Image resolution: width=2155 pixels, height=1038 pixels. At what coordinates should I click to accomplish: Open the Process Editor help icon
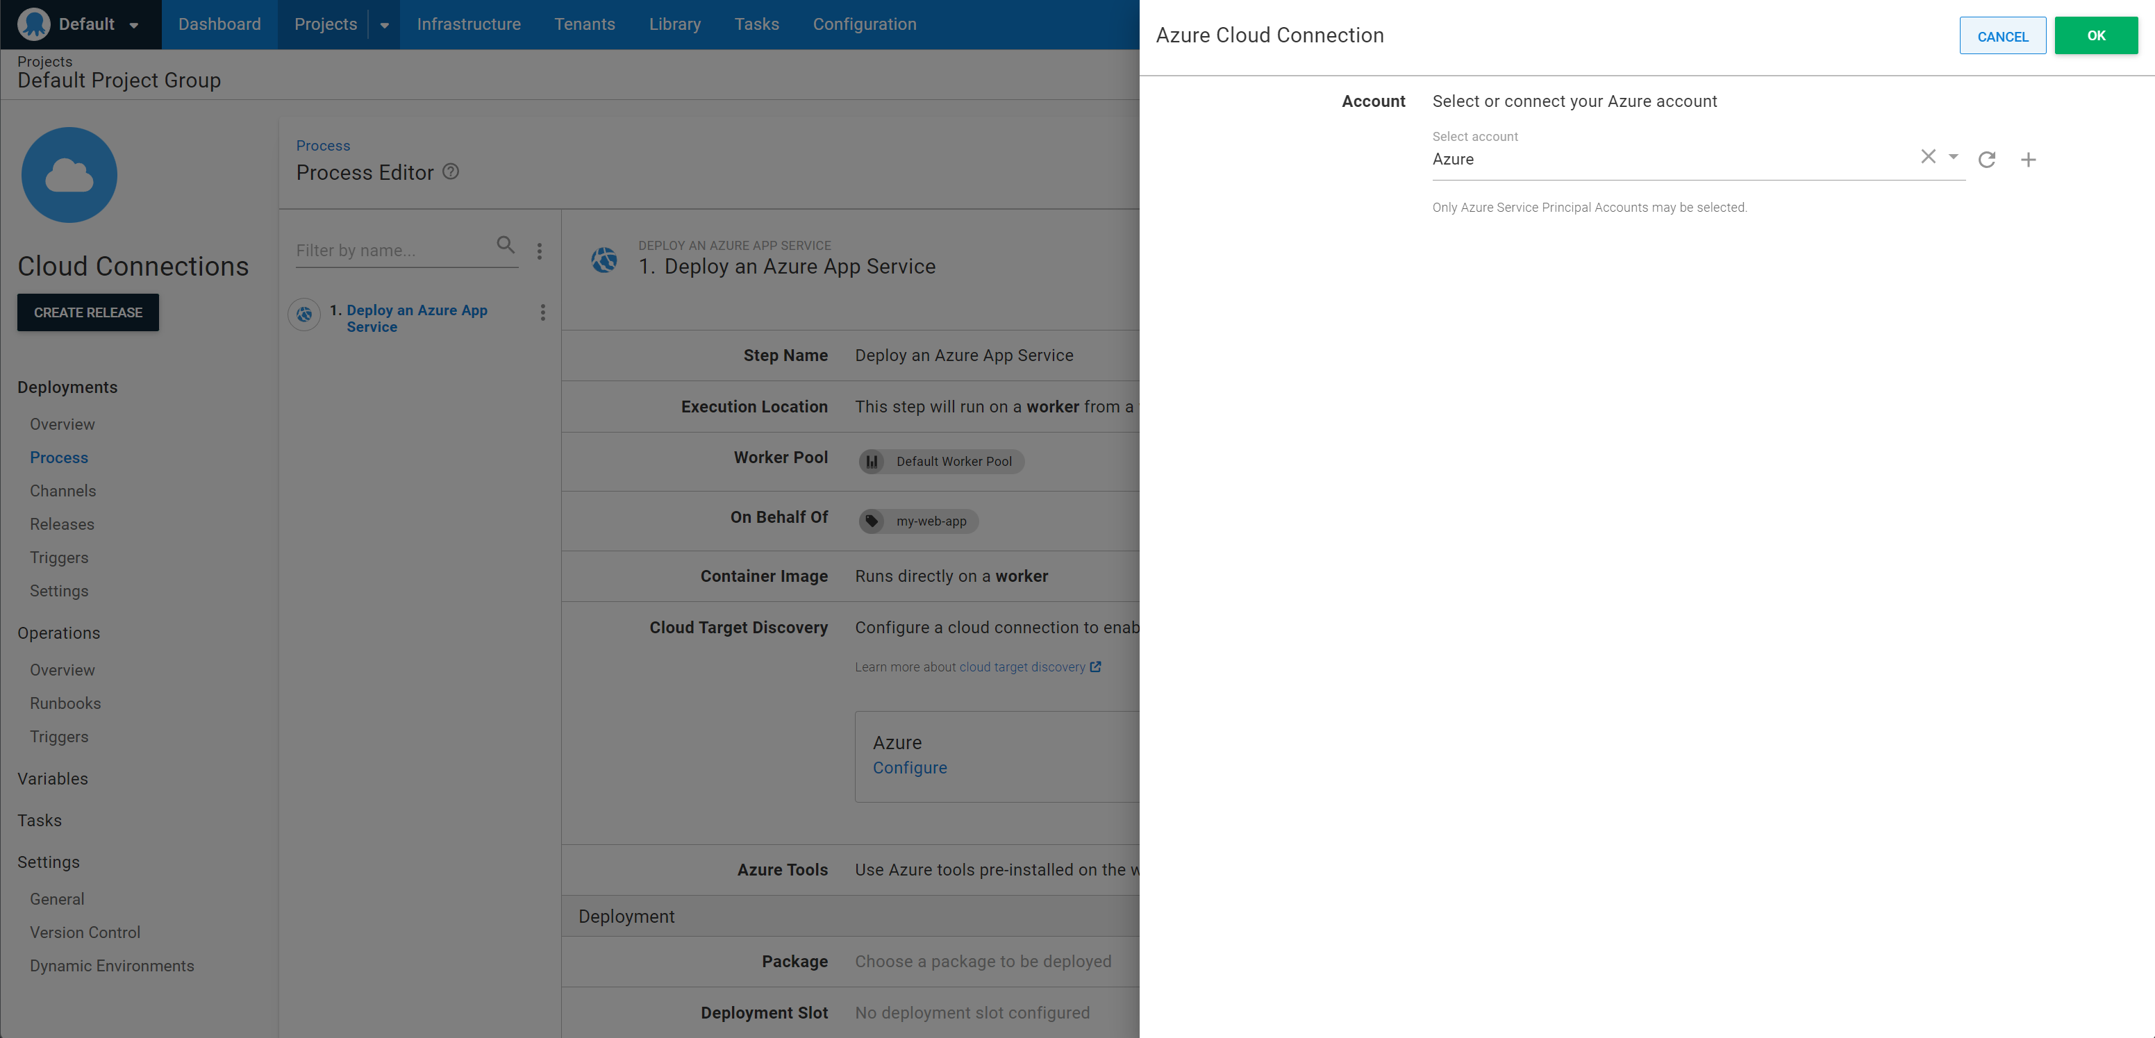click(450, 171)
